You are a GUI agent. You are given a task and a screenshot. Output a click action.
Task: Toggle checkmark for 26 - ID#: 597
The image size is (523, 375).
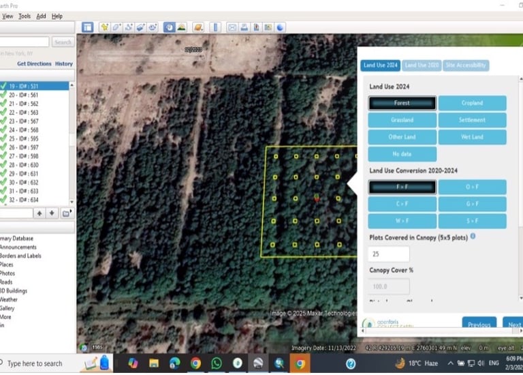(x=3, y=147)
